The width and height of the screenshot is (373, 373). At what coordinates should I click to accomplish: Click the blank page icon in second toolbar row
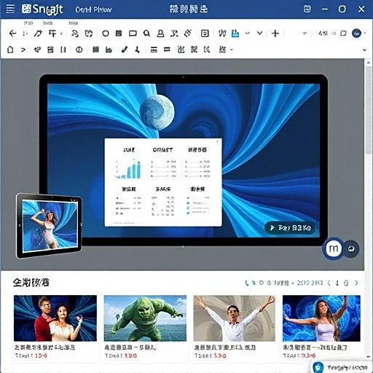(10, 50)
